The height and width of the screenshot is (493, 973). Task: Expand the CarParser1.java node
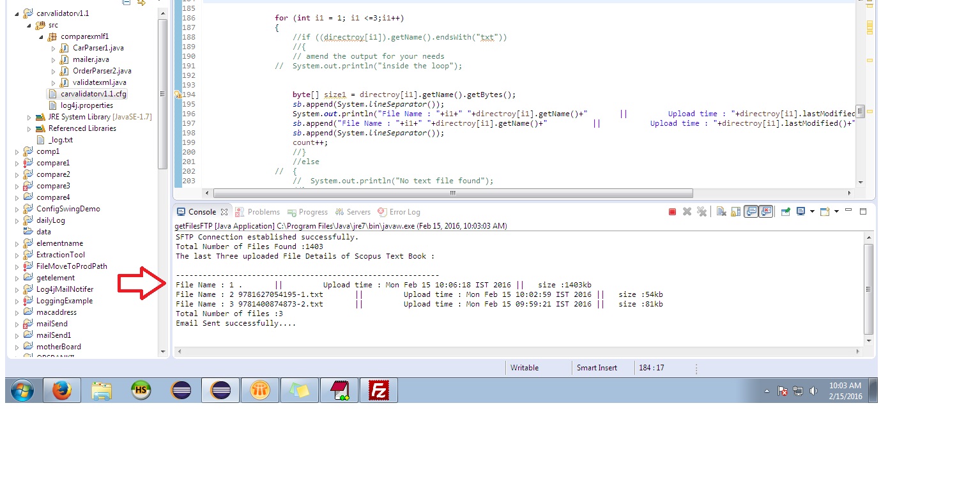pos(54,48)
